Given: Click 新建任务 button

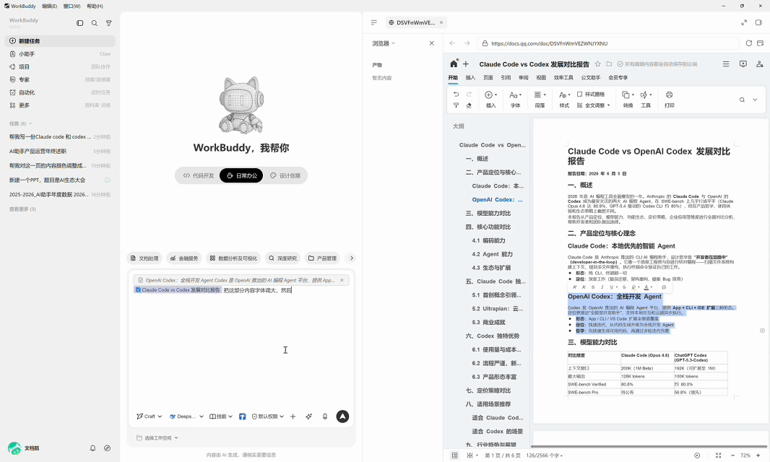Looking at the screenshot, I should click(x=60, y=40).
